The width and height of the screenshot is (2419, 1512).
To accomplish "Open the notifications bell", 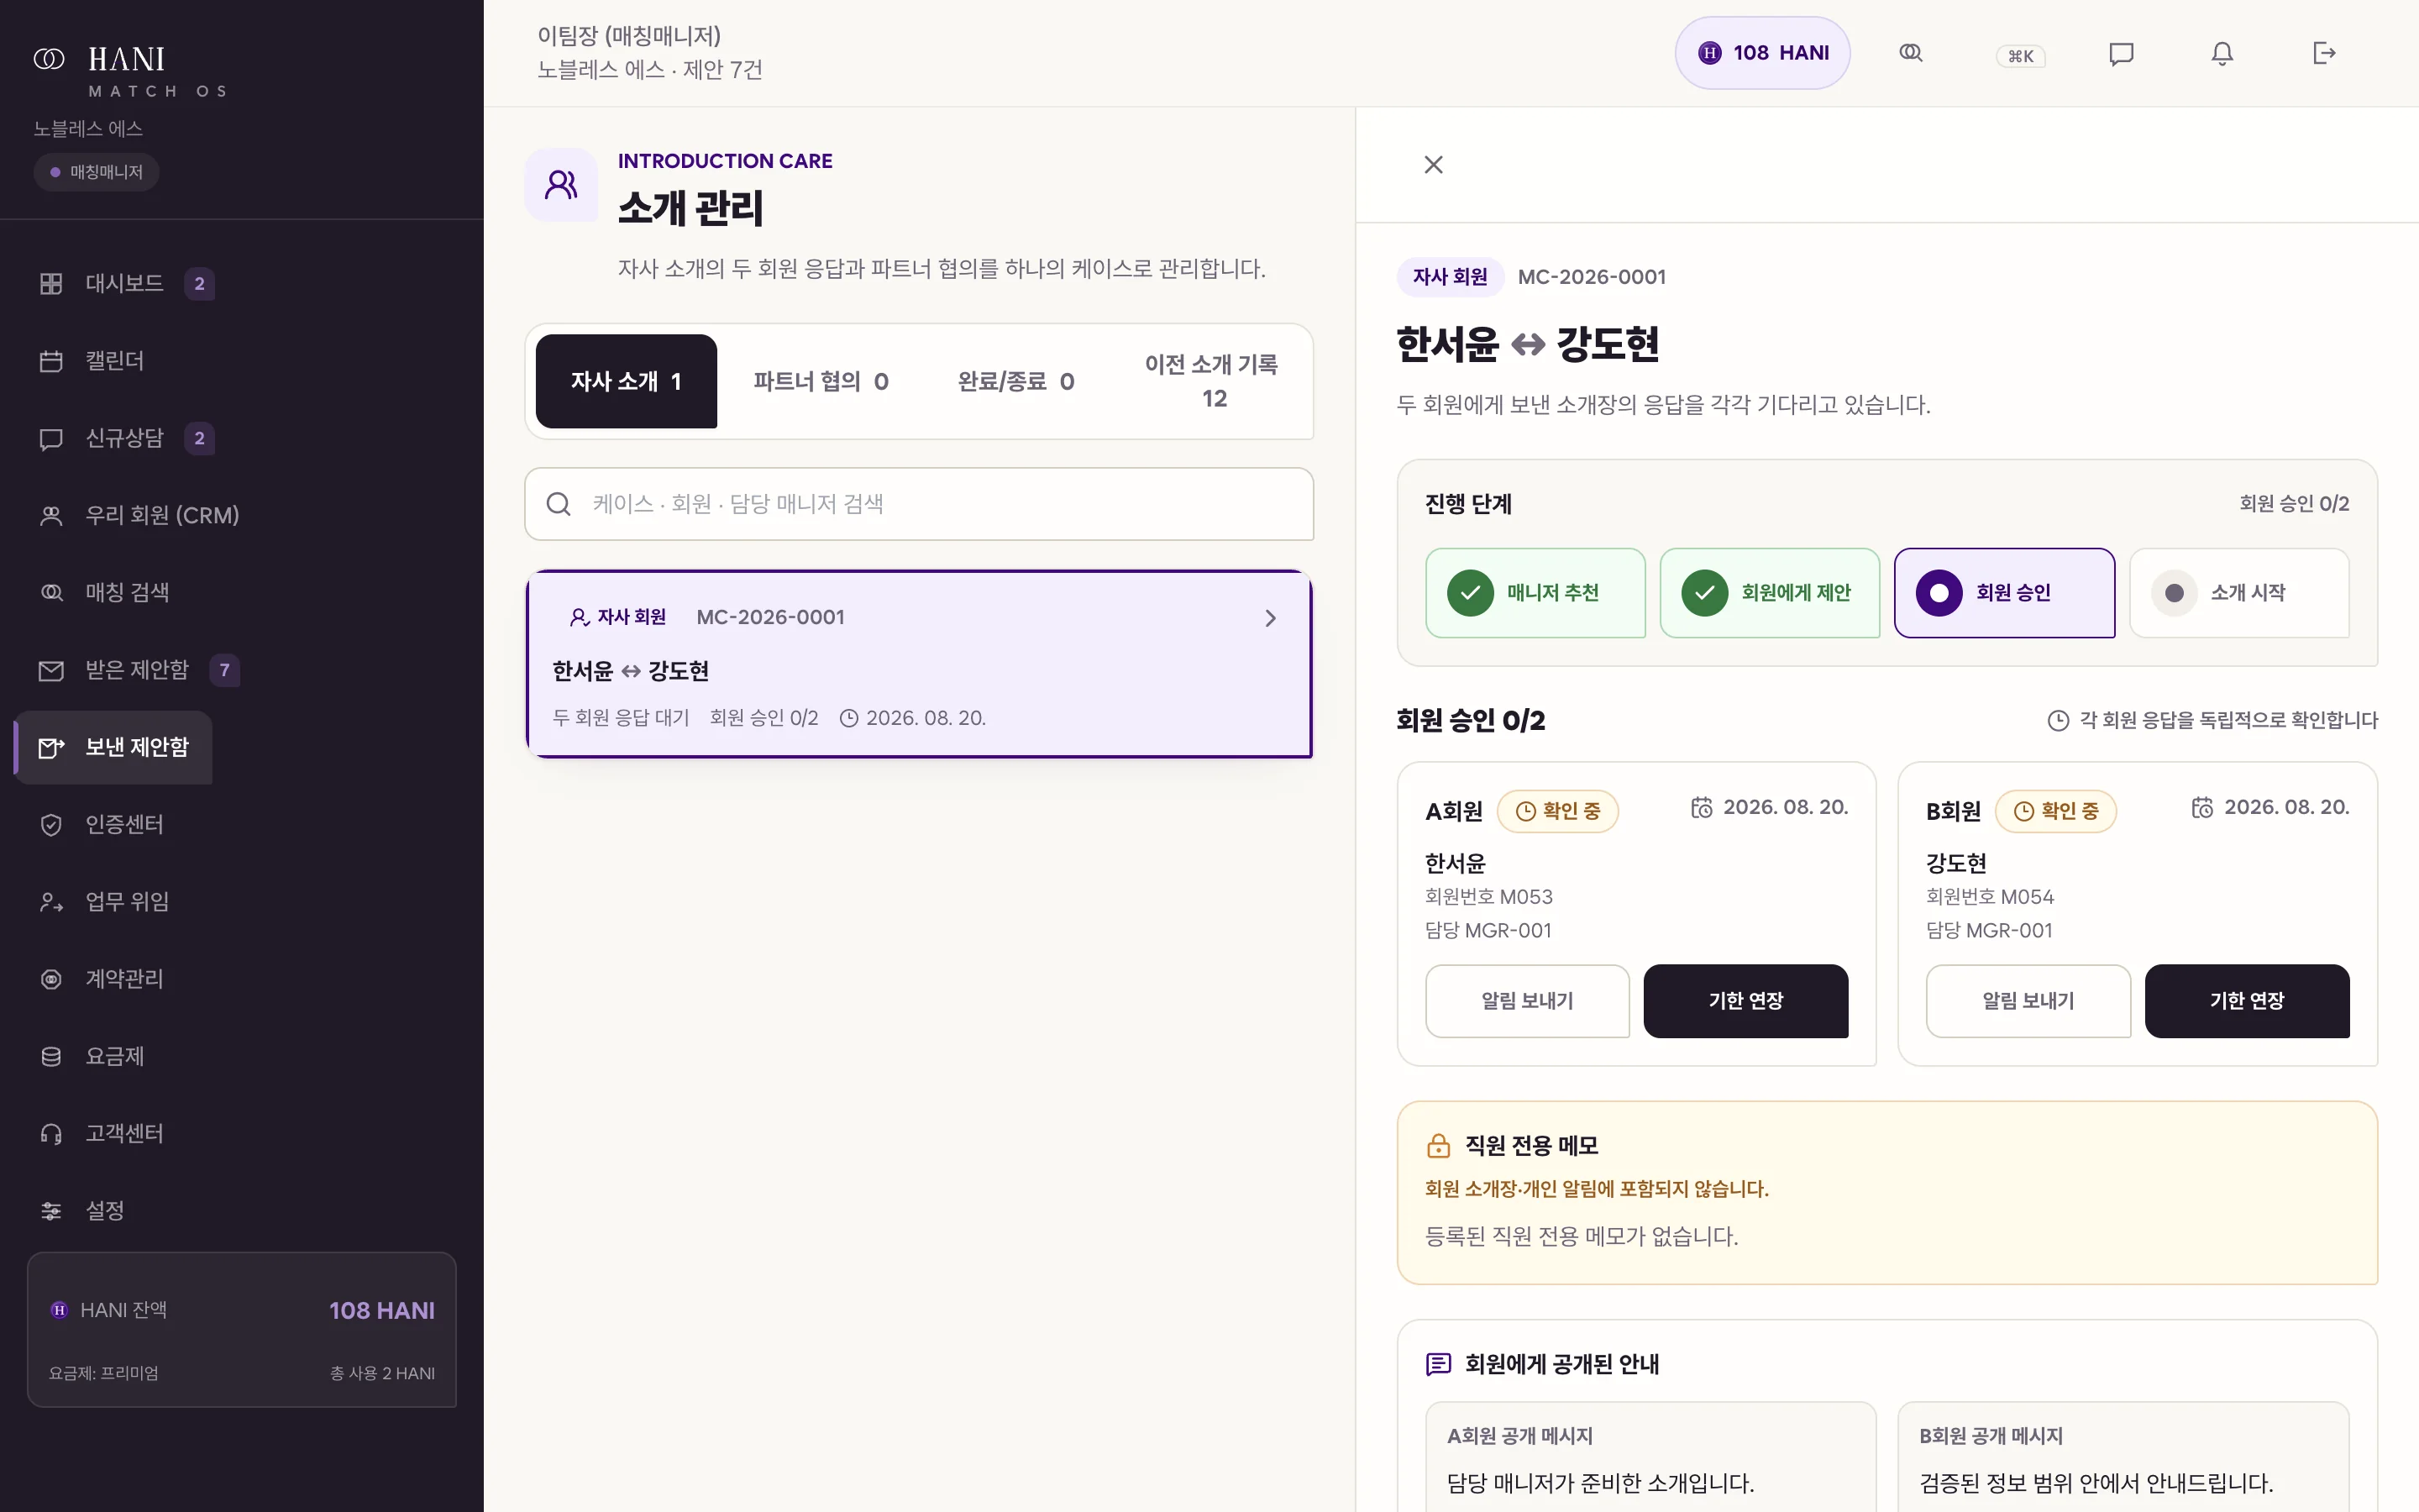I will coord(2222,53).
